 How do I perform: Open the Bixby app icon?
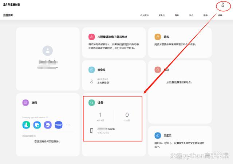(37, 125)
